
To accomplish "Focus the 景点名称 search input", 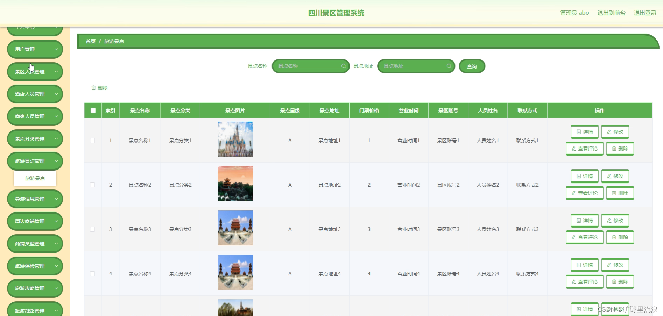I will (311, 66).
